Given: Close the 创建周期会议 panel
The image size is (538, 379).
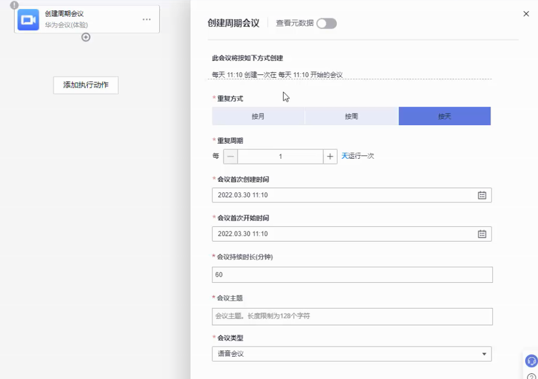Looking at the screenshot, I should point(526,14).
